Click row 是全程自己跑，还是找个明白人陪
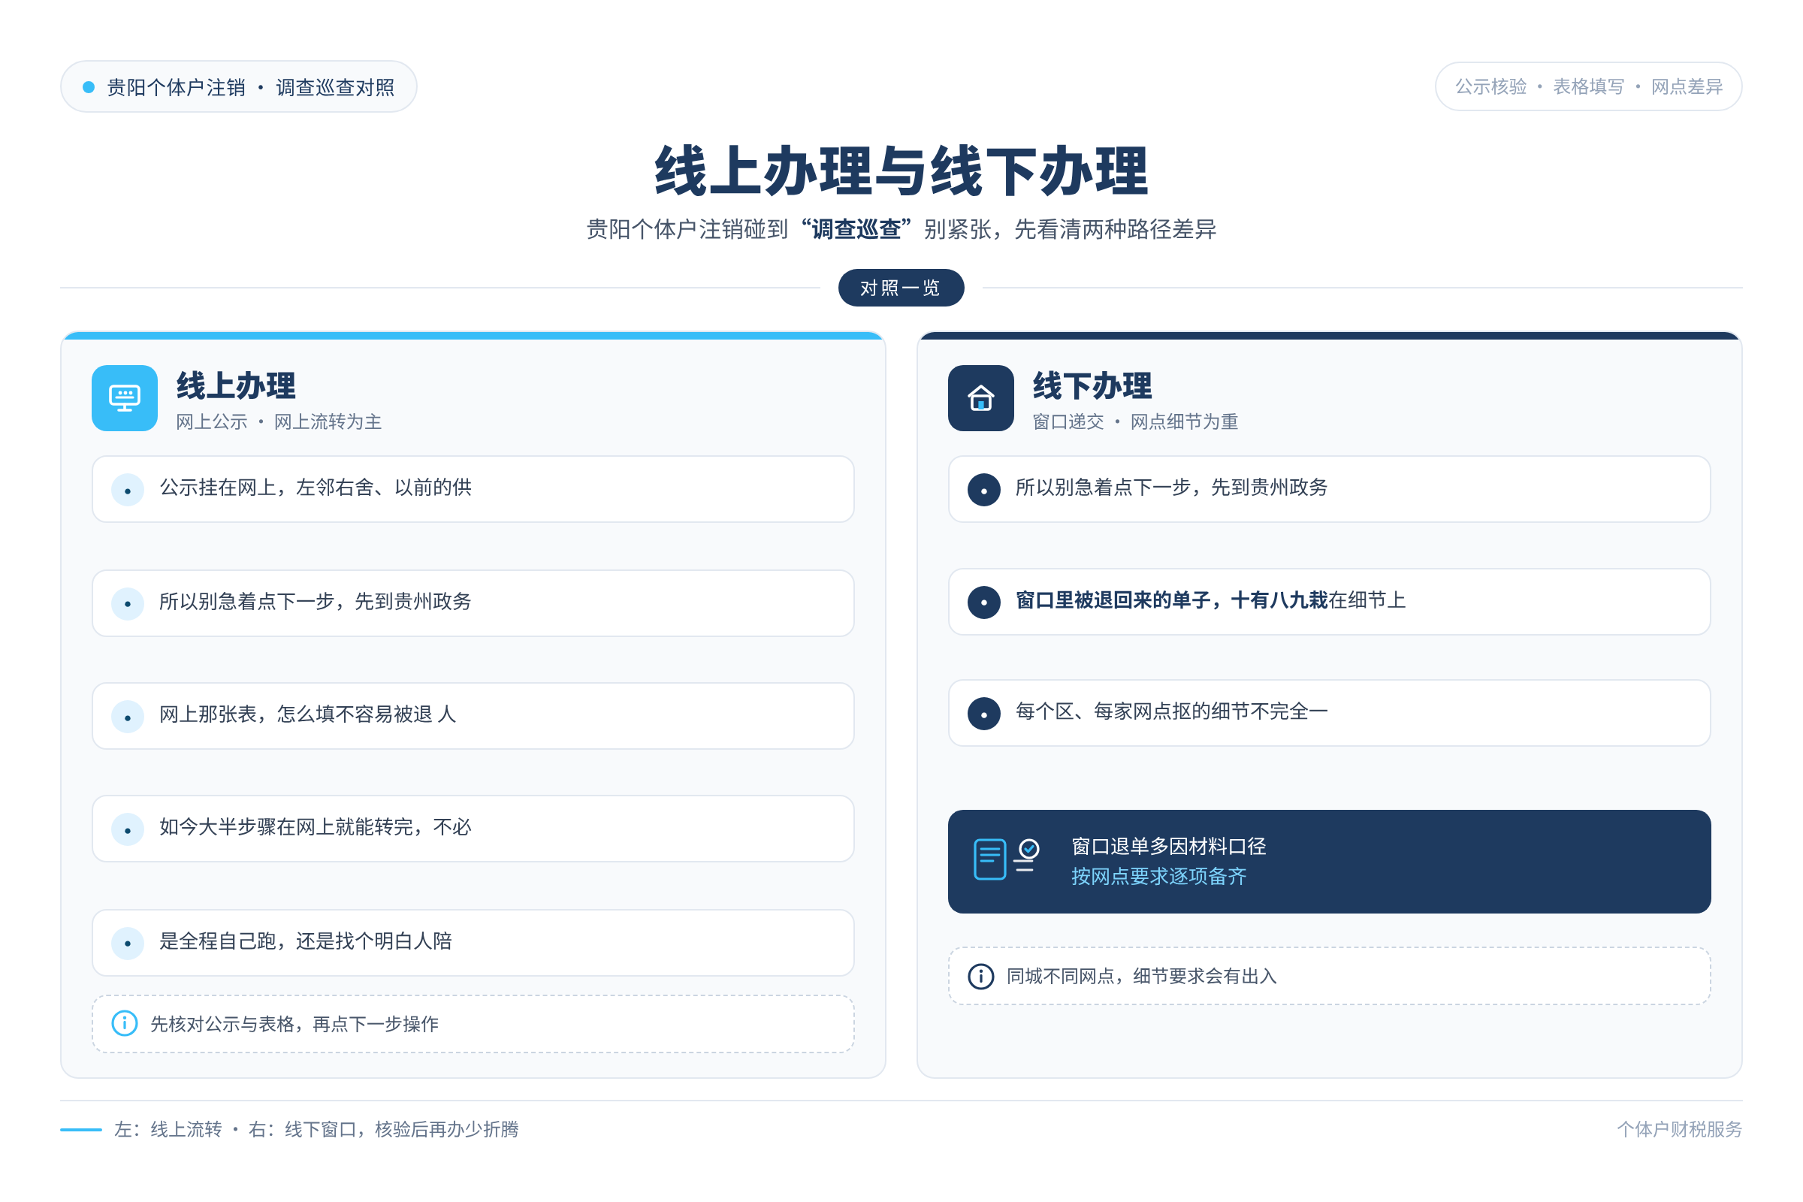Image resolution: width=1803 pixels, height=1202 pixels. (473, 942)
